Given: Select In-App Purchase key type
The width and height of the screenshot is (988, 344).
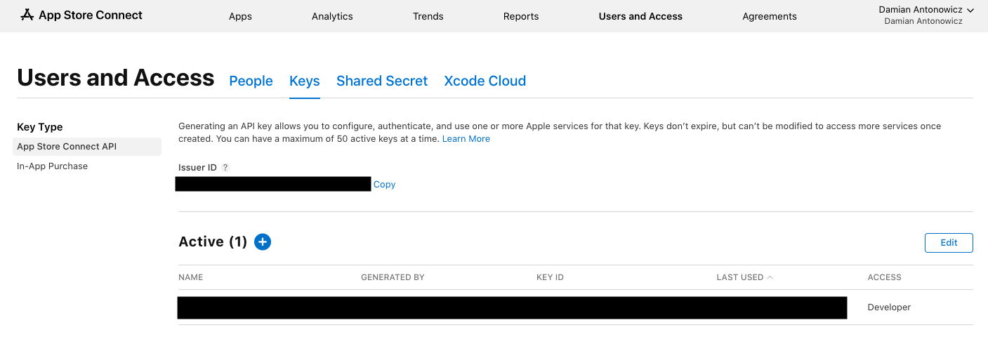Looking at the screenshot, I should coord(53,166).
